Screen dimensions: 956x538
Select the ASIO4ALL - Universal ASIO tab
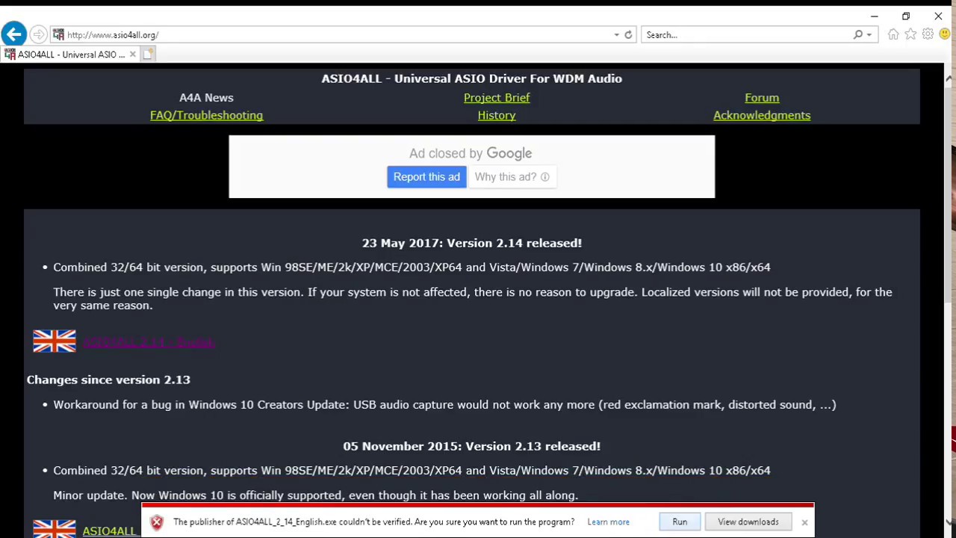point(71,54)
